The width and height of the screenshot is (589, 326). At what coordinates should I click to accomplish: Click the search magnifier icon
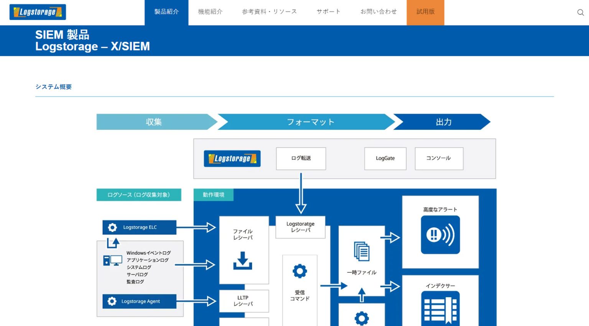580,12
